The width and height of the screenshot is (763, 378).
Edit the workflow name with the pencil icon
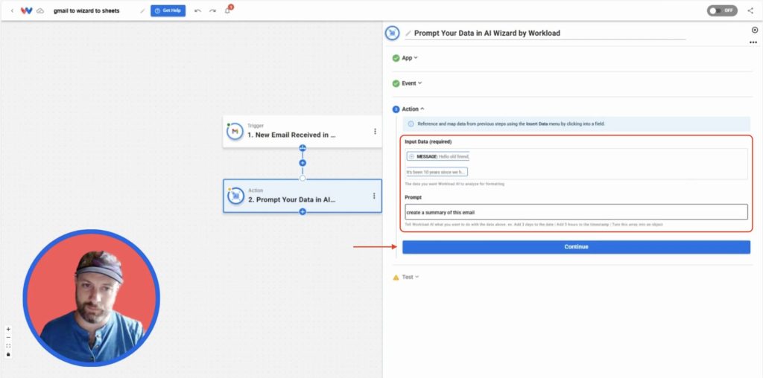coord(142,10)
